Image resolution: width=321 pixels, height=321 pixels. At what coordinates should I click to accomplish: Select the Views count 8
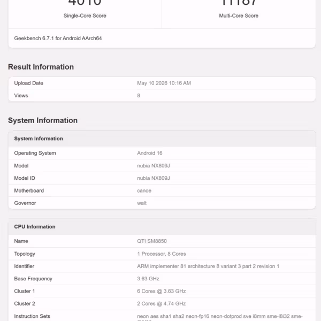click(x=139, y=96)
